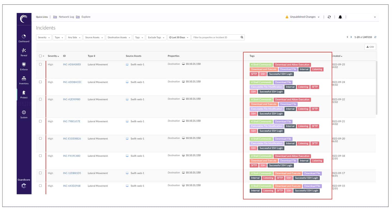Open the Destination Assets filter dropdown
The width and height of the screenshot is (392, 211).
point(119,37)
